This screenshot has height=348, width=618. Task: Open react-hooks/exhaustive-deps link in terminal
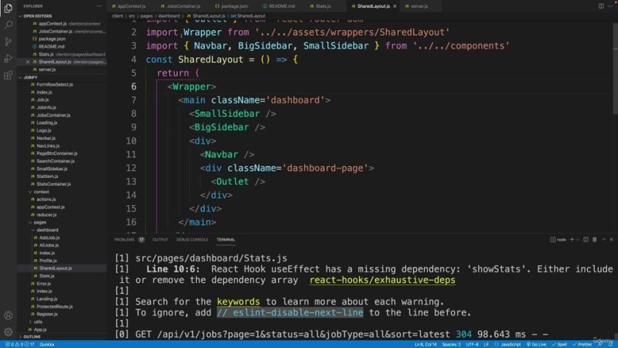click(382, 280)
